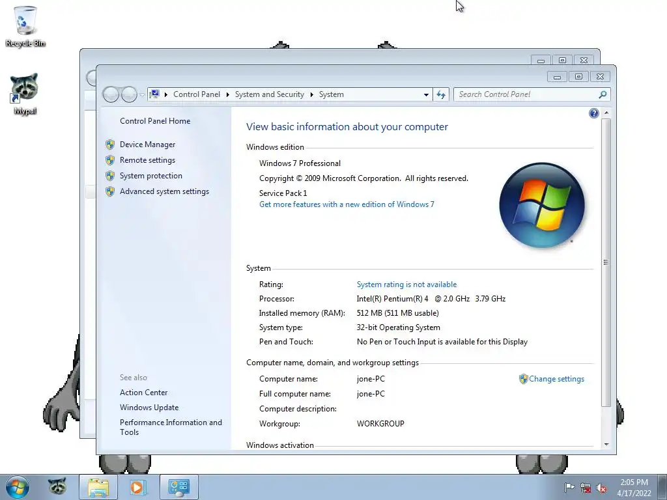667x500 pixels.
Task: Open Action Center flag in system tray
Action: pos(569,488)
